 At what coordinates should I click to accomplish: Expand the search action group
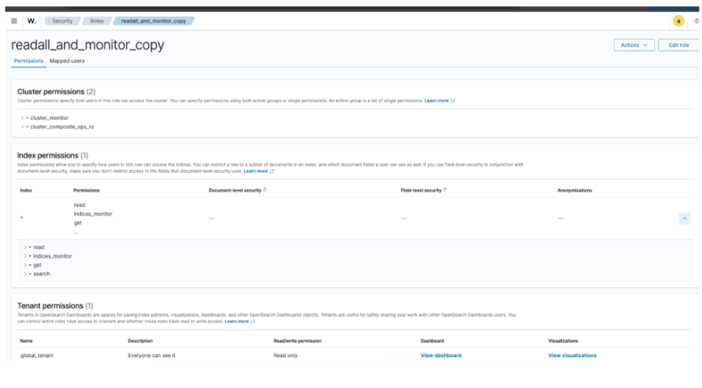(x=25, y=274)
